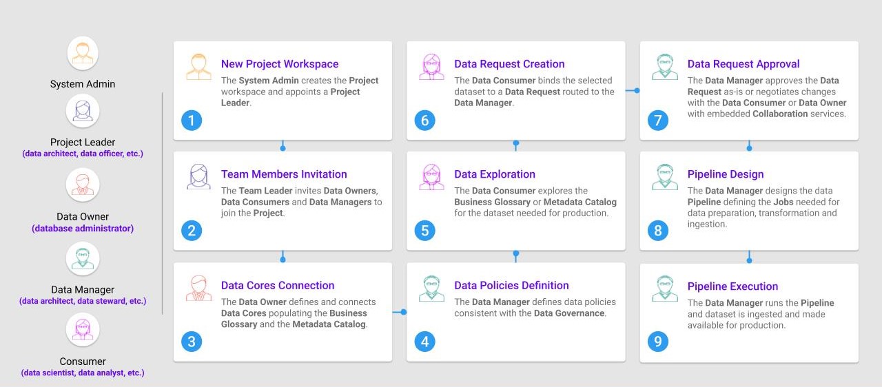Open the Data Exploration heading

tap(495, 174)
